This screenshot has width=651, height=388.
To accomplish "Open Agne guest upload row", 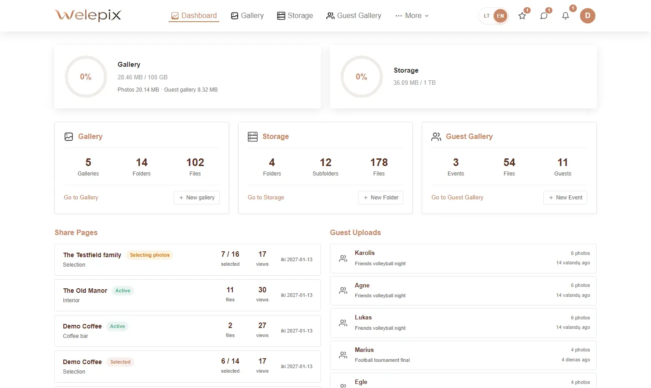I will (x=463, y=291).
